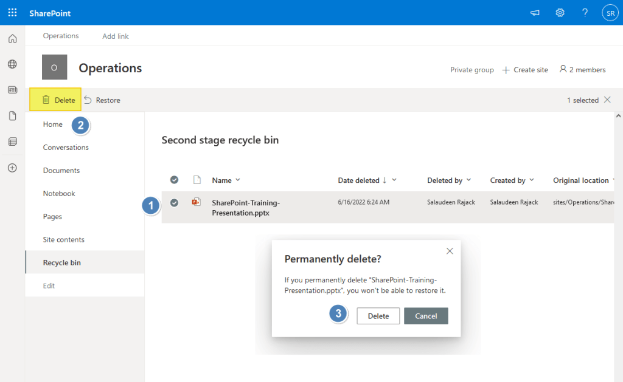Open the 2 members list

pyautogui.click(x=582, y=69)
